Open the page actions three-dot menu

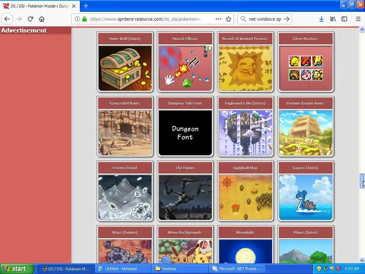point(219,19)
